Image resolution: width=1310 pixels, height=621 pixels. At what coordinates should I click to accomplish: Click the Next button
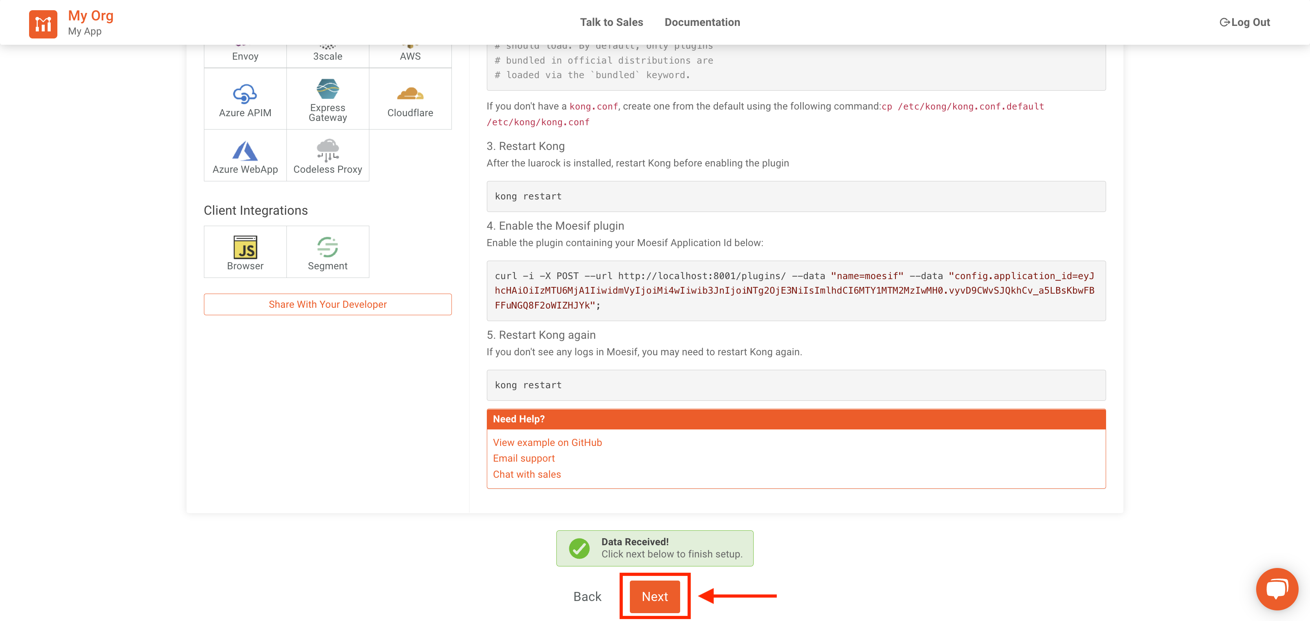coord(655,596)
